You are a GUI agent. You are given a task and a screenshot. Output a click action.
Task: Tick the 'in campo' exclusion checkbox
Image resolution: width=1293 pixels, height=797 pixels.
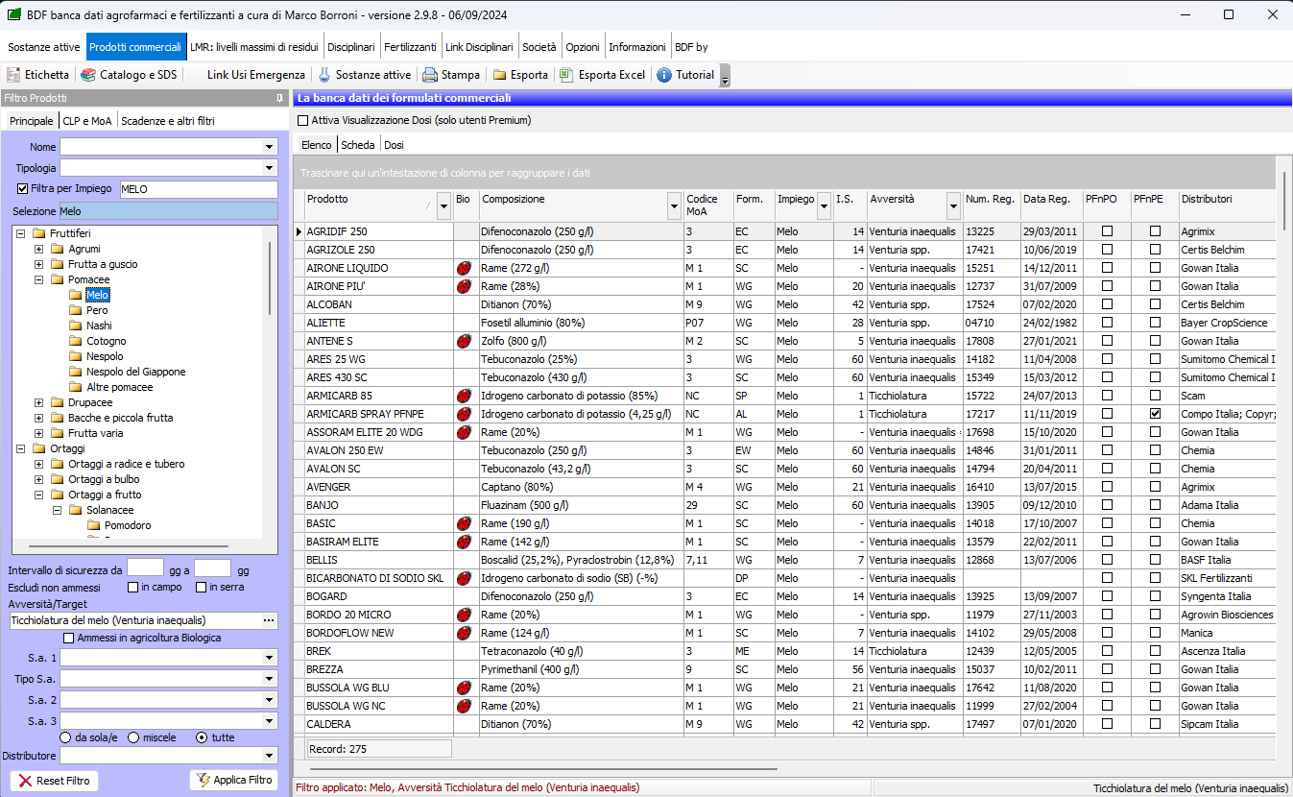coord(133,587)
